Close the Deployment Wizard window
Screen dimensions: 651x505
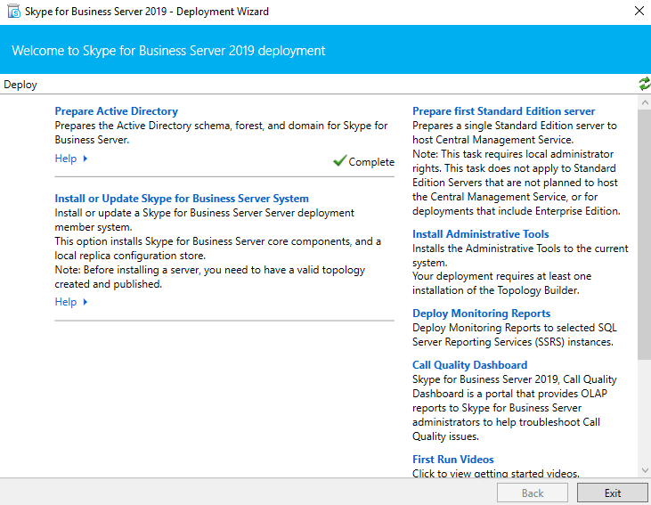click(639, 12)
